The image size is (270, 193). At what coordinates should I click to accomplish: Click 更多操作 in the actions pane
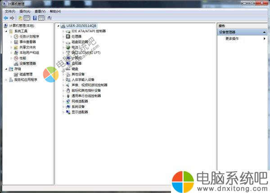pyautogui.click(x=232, y=39)
